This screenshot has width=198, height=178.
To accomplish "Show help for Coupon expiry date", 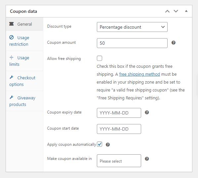I will click(x=147, y=113).
